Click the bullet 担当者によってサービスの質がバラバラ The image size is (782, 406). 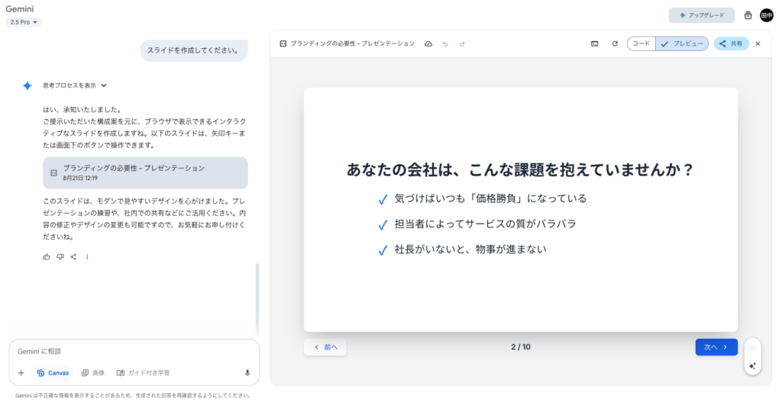[x=485, y=224]
